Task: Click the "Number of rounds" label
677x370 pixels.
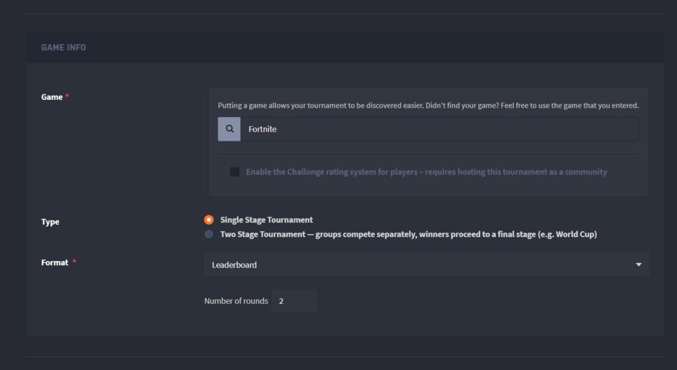Action: pos(236,301)
